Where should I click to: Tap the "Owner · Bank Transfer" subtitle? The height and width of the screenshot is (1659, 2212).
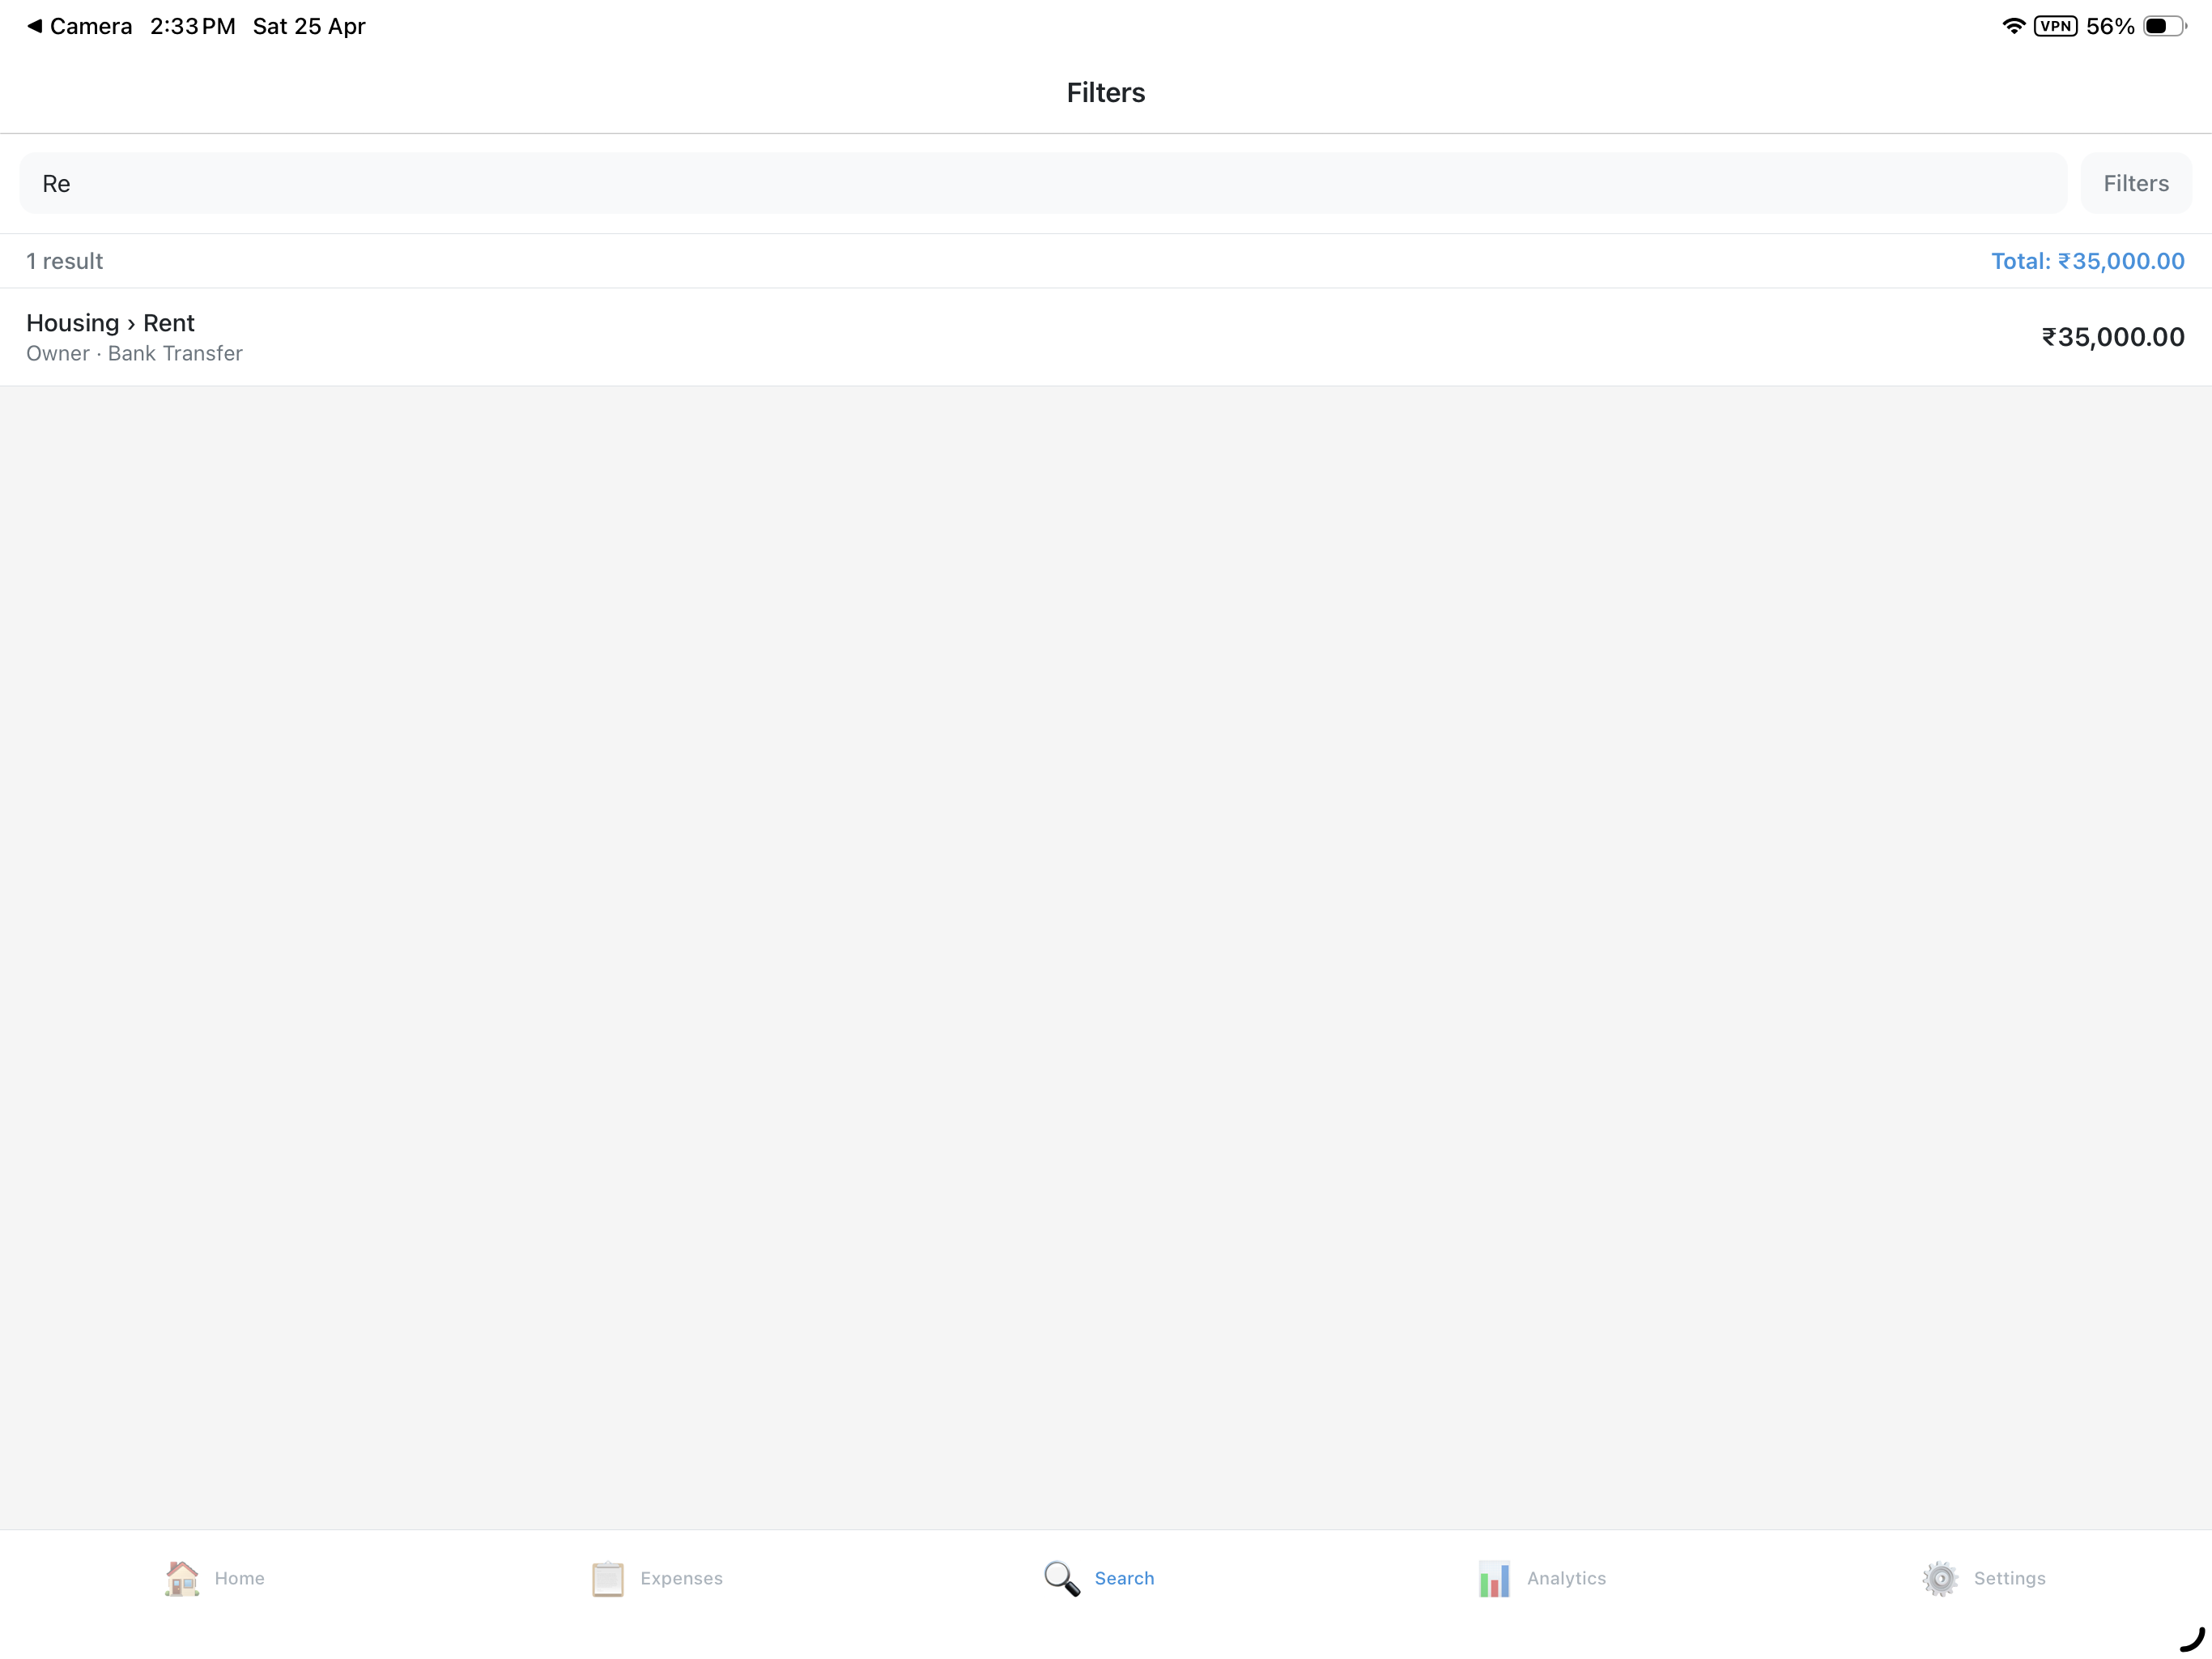[134, 353]
